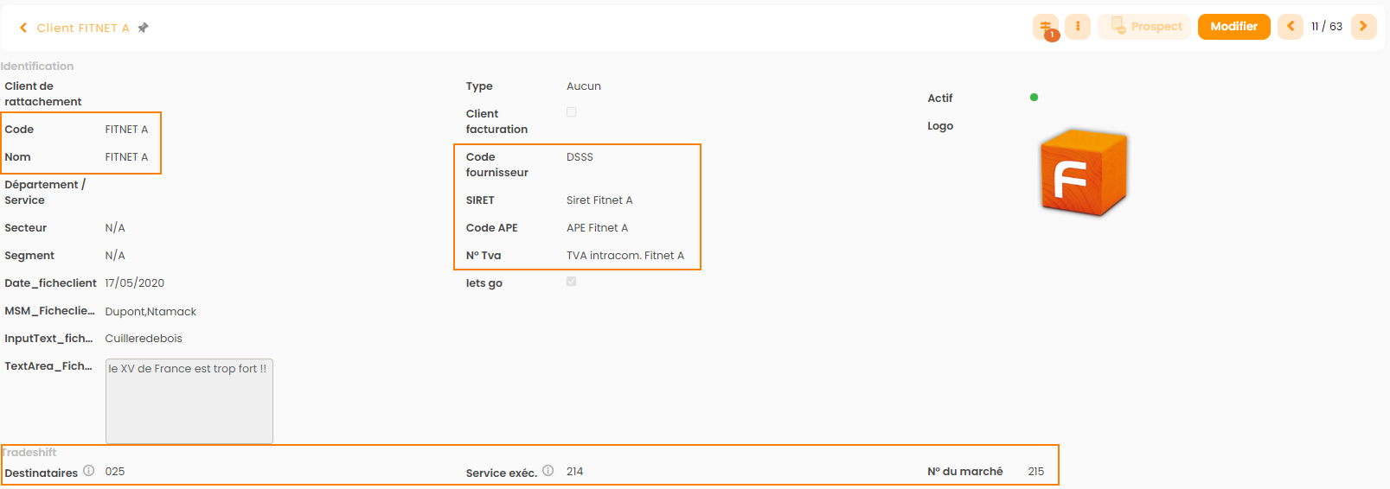The image size is (1390, 489).
Task: Click the 11 / 63 record counter
Action: point(1327,27)
